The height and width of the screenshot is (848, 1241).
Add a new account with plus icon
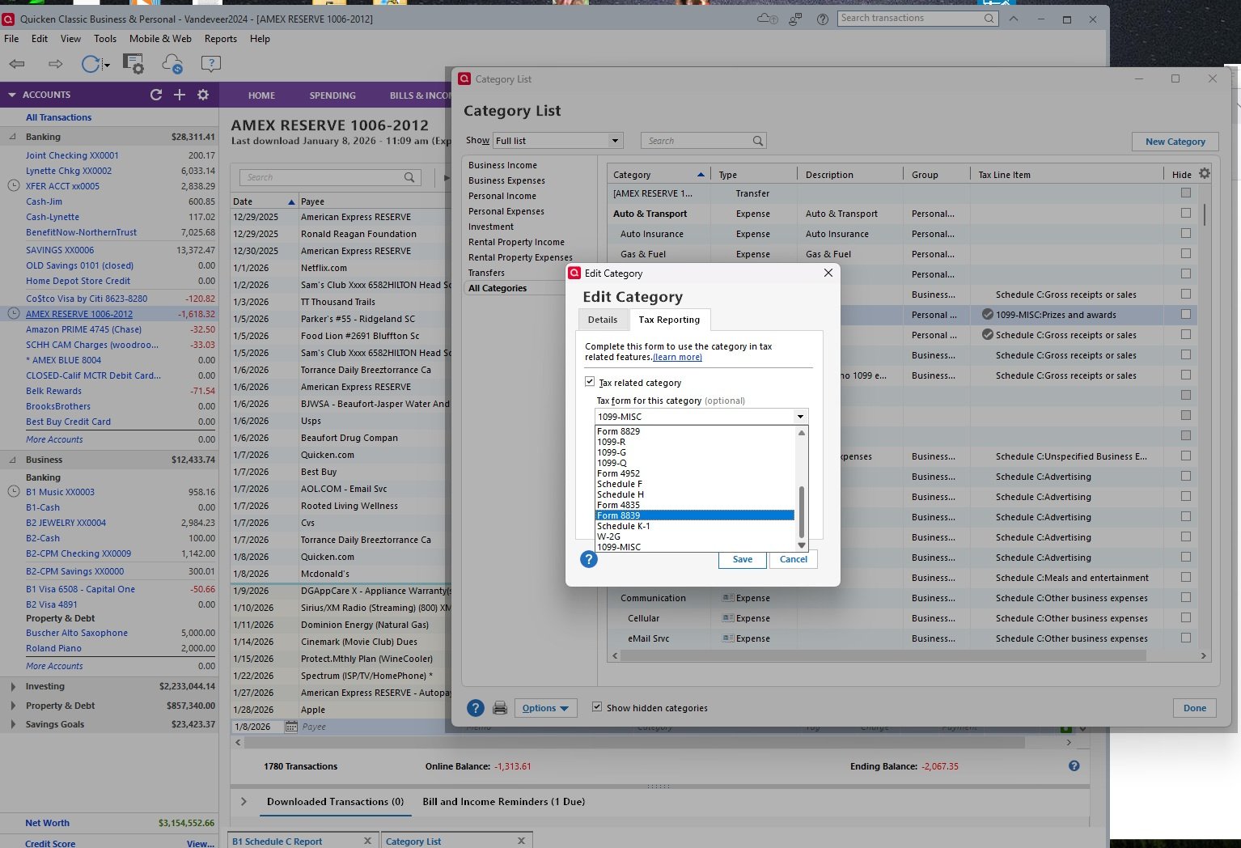click(x=180, y=95)
